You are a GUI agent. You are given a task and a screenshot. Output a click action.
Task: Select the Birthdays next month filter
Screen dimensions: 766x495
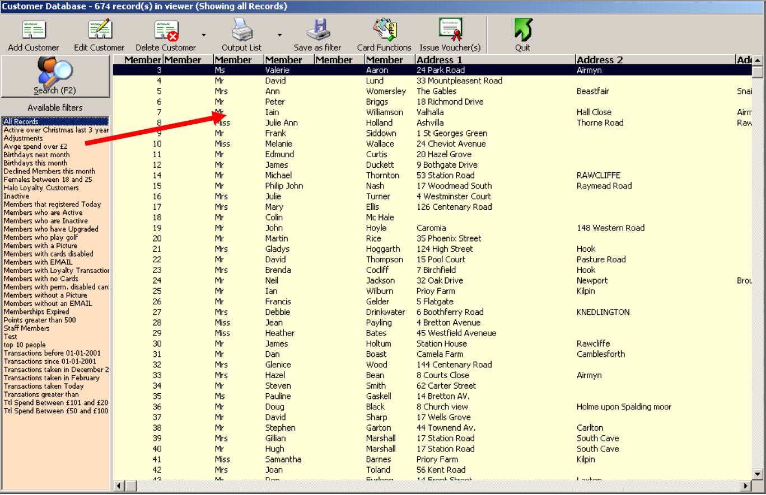37,155
